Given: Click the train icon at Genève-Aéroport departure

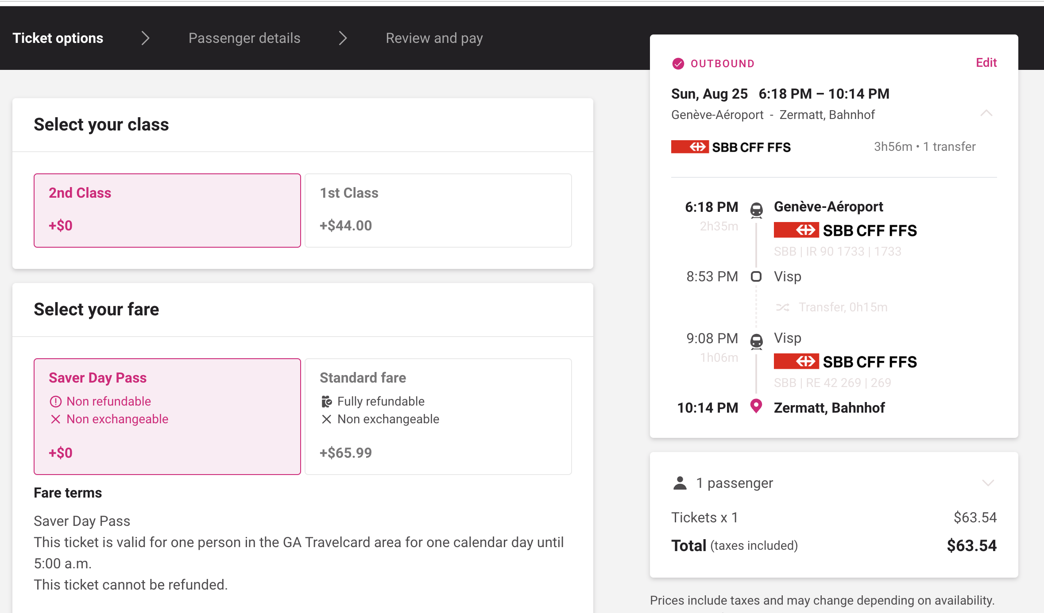Looking at the screenshot, I should (x=756, y=210).
